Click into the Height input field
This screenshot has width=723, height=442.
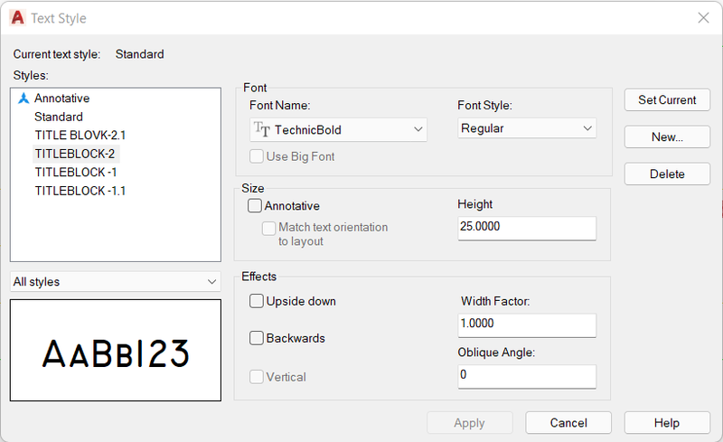click(527, 228)
